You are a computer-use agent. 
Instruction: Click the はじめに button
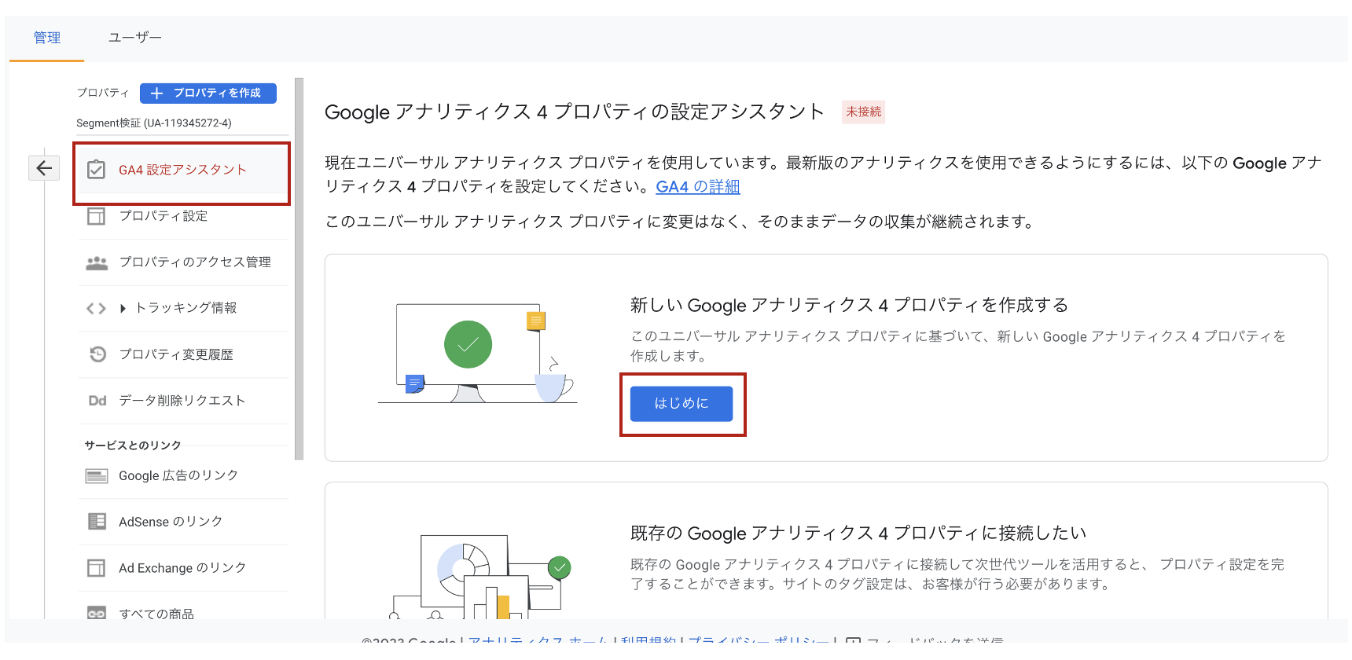point(682,403)
